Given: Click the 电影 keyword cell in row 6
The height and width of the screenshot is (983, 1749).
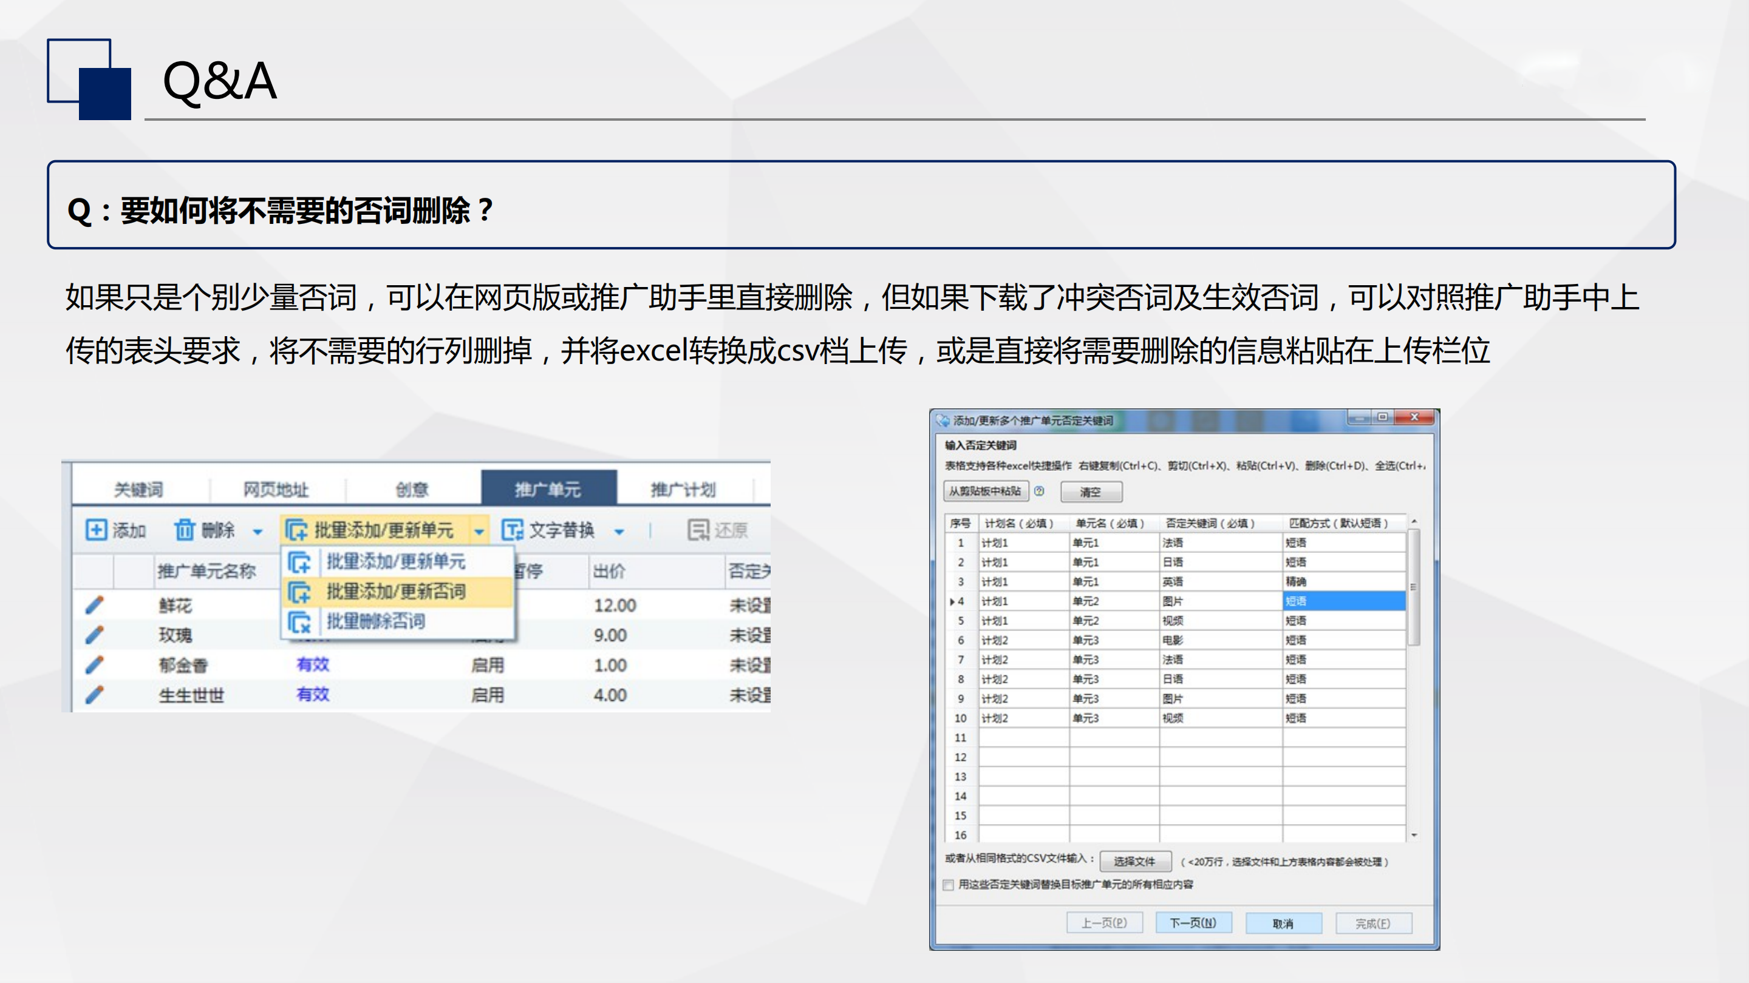Looking at the screenshot, I should point(1220,640).
